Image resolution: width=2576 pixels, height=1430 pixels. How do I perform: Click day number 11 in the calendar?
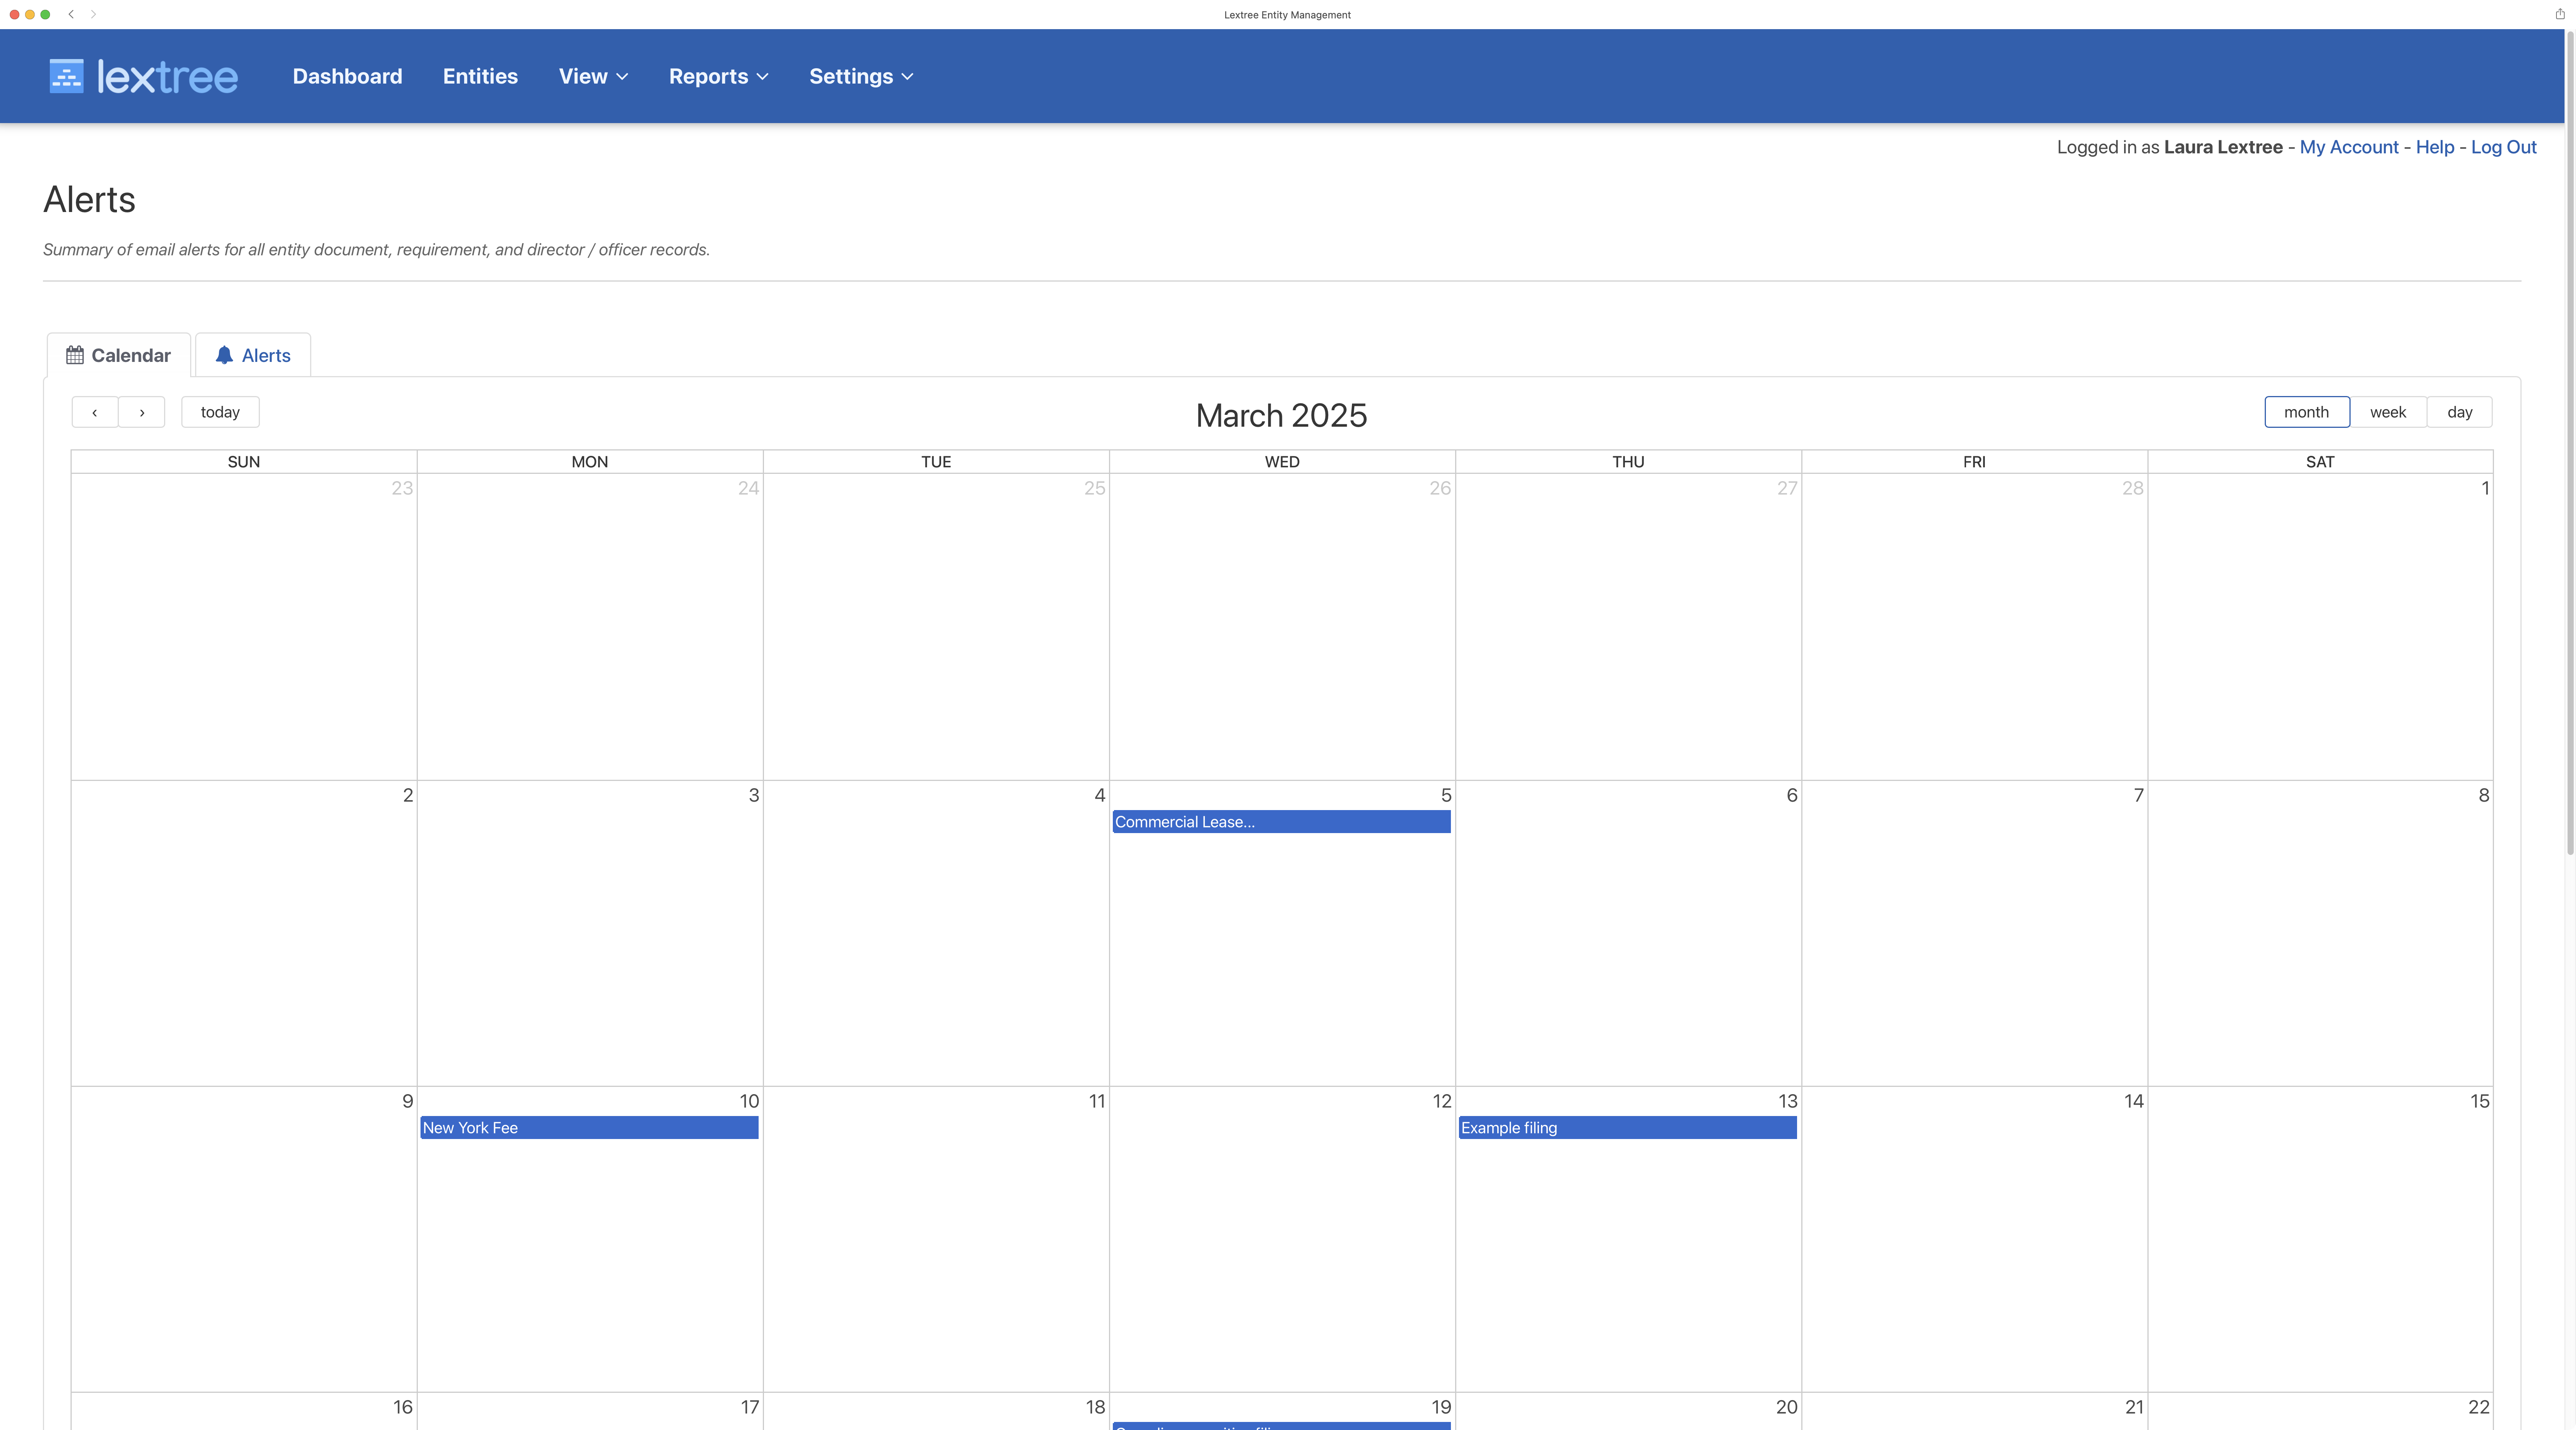[1097, 1101]
